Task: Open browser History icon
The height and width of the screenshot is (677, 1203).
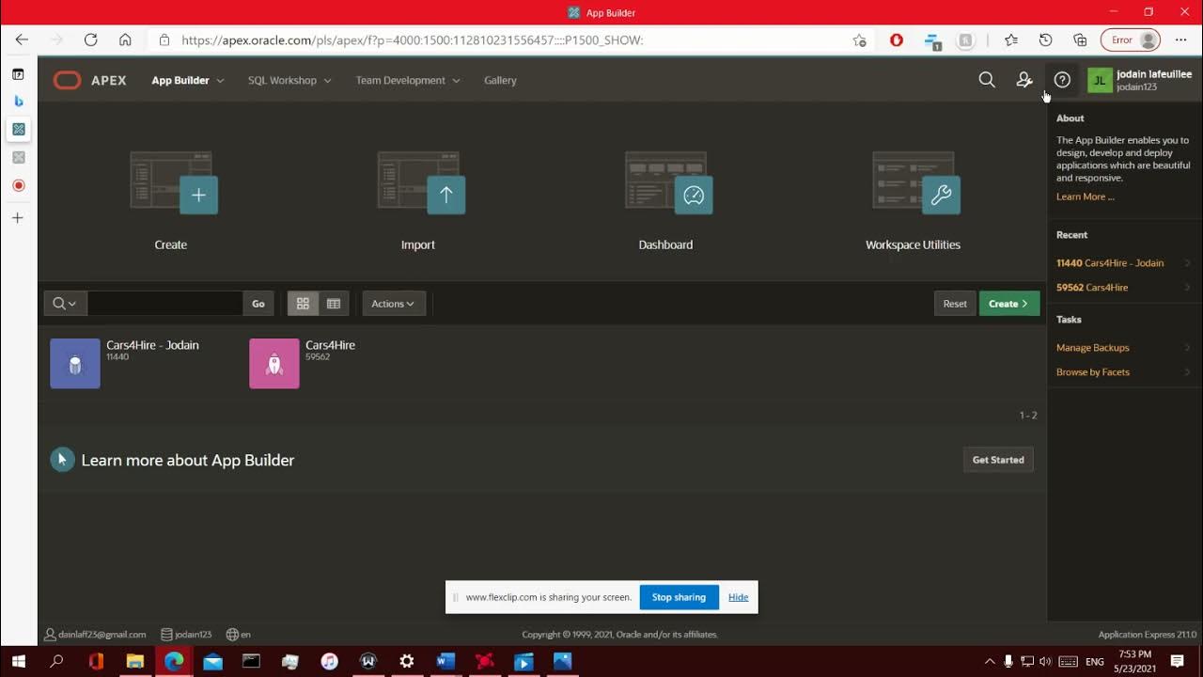Action: 1045,40
